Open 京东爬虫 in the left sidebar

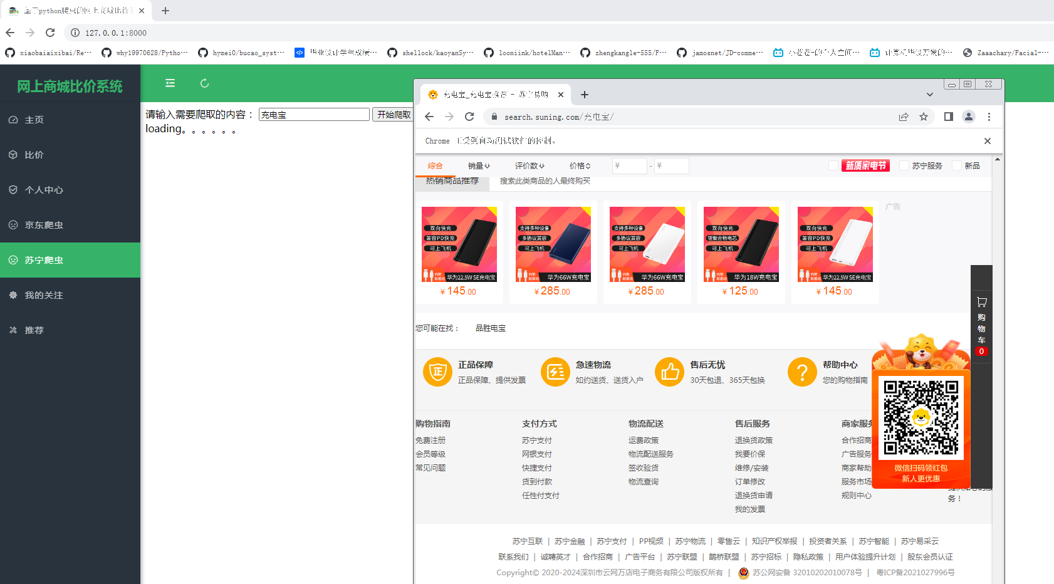click(70, 225)
